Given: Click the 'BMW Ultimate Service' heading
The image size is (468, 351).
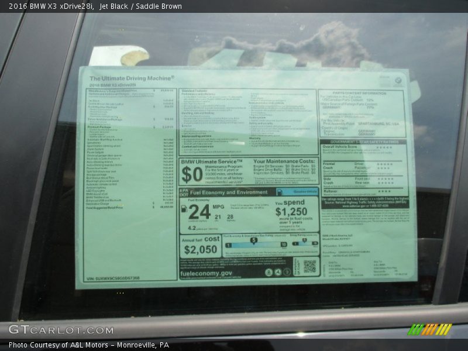Looking at the screenshot, I should [x=212, y=161].
